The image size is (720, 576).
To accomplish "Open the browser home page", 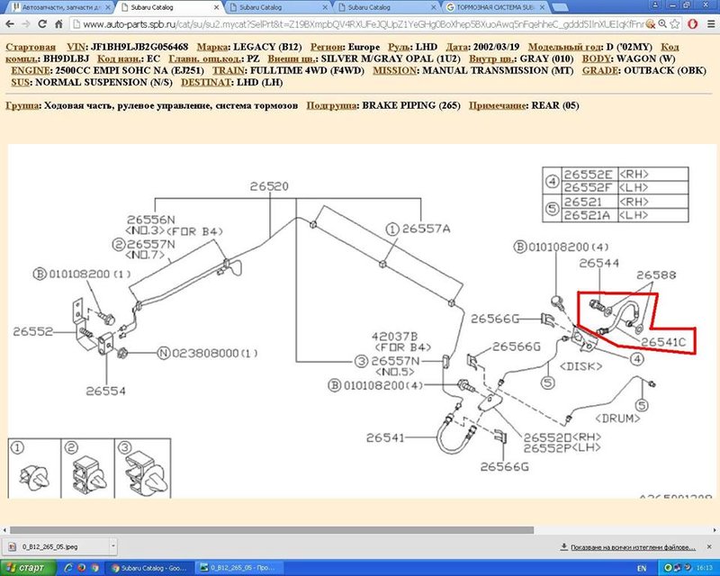I will pyautogui.click(x=58, y=24).
